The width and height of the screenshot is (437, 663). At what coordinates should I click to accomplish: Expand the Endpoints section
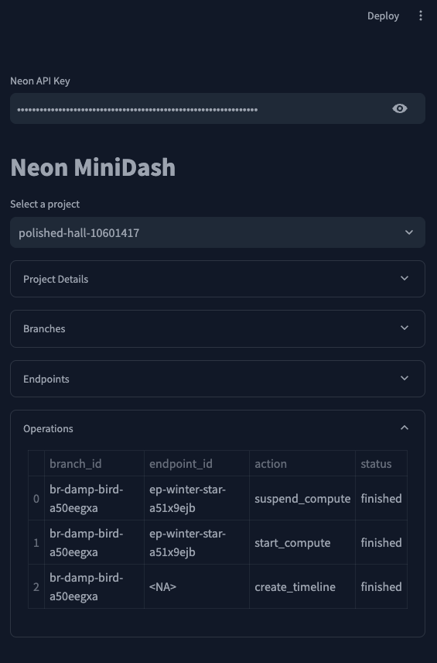tap(217, 379)
